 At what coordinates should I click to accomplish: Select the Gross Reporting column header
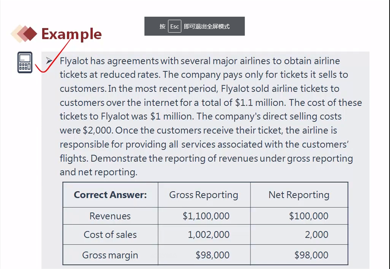pos(204,195)
